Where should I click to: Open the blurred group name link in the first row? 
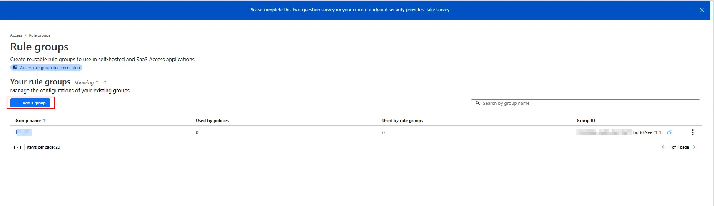pos(24,132)
